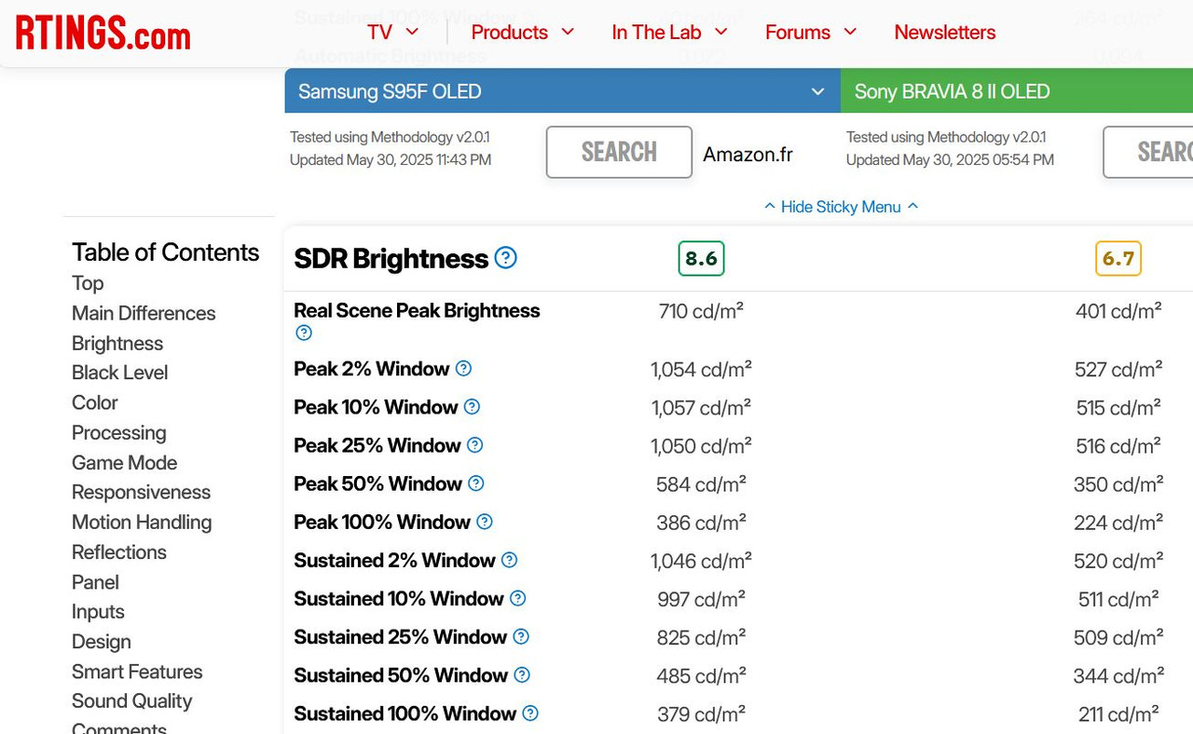Show help for Sustained 50% Window
This screenshot has width=1193, height=734.
tap(522, 674)
